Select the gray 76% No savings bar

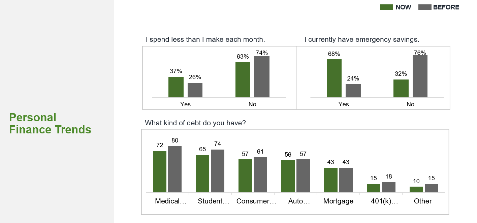(x=420, y=76)
